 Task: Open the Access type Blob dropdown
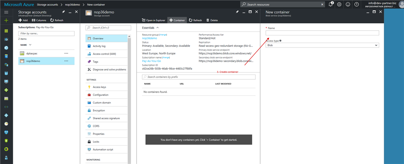(x=322, y=45)
